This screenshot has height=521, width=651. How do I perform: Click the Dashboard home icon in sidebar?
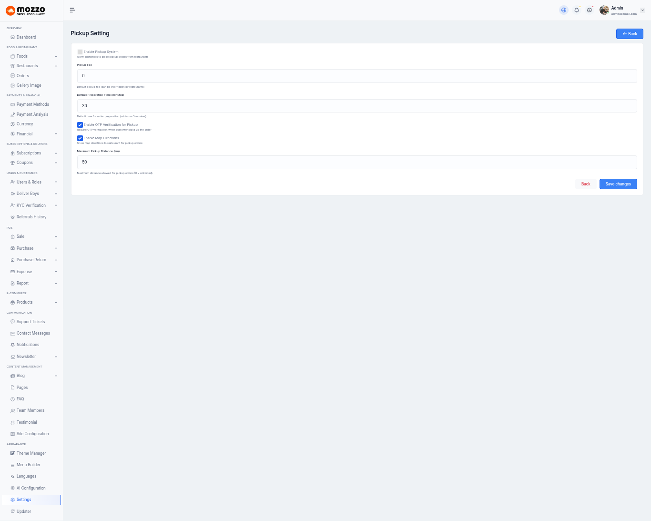(x=12, y=37)
